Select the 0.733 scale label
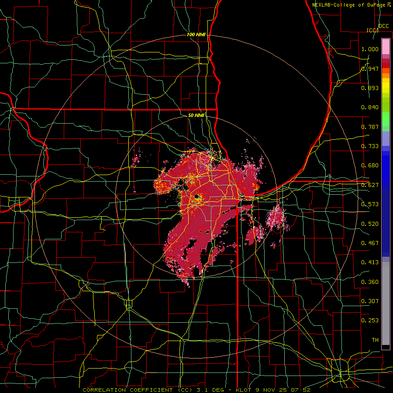This screenshot has width=393, height=393. (370, 146)
